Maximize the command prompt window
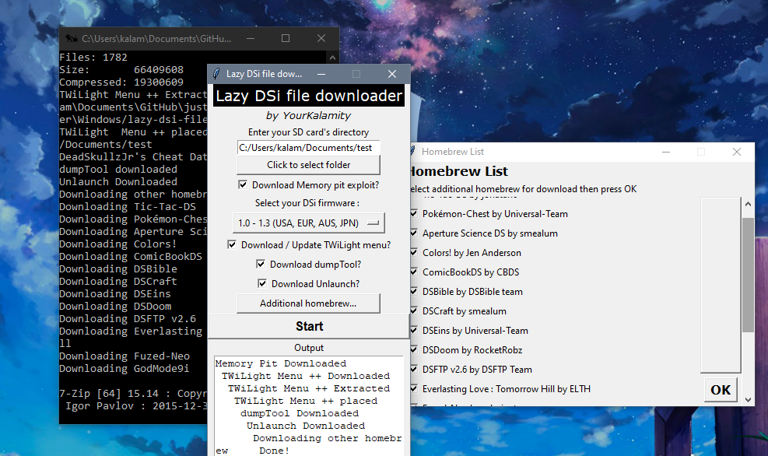 point(286,38)
